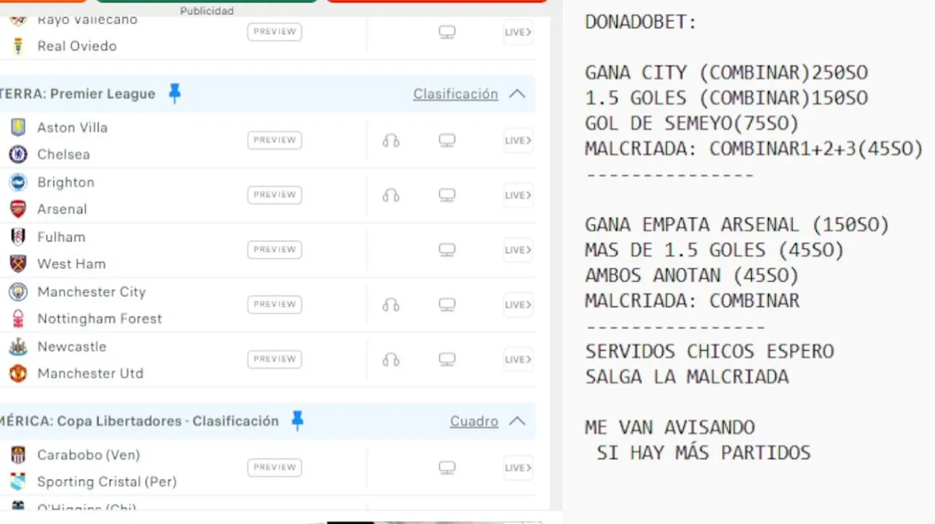Open Preview for Fulham vs West Ham
Image resolution: width=935 pixels, height=524 pixels.
pos(275,250)
